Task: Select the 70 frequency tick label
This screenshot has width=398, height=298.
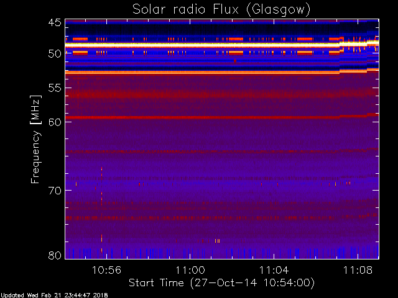Action: click(55, 191)
